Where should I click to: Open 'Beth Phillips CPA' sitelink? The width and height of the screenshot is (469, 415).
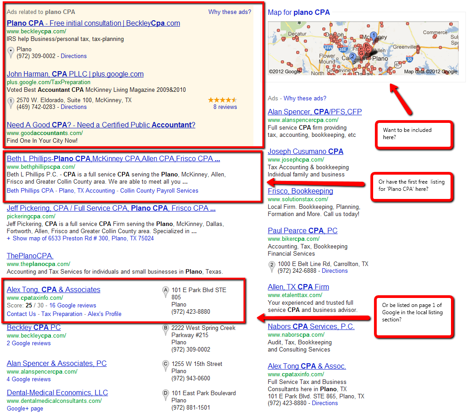click(30, 190)
